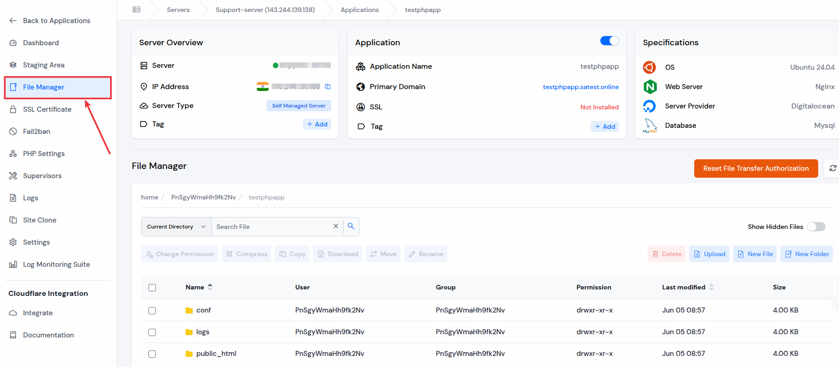
Task: Open testphpapp.satest.online domain link
Action: (580, 87)
